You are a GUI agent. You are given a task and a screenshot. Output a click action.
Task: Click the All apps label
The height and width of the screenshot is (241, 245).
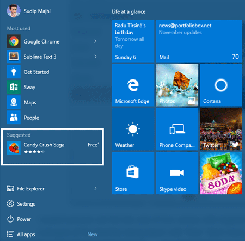[x=26, y=234]
